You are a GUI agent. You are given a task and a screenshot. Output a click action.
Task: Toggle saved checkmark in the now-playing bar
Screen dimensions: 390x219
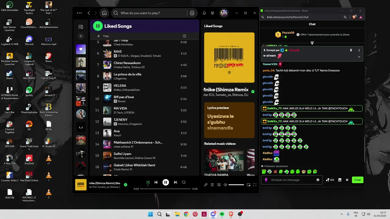pyautogui.click(x=126, y=185)
